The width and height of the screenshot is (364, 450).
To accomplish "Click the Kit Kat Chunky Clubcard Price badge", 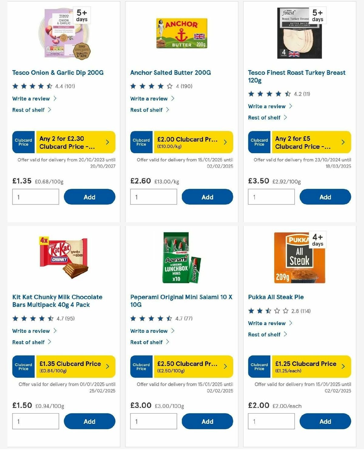I will click(23, 366).
